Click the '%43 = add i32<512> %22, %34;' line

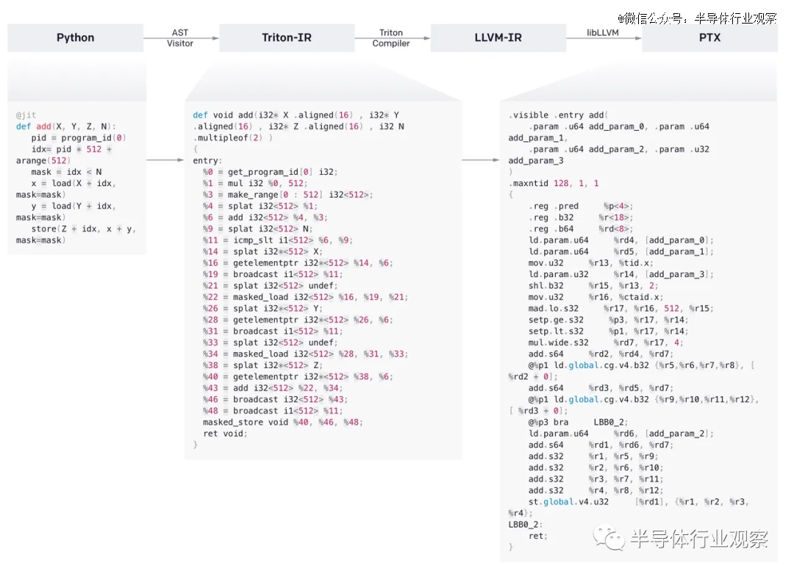coord(273,388)
